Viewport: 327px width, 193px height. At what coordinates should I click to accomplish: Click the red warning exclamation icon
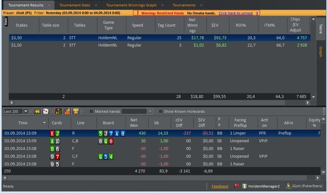coord(138,13)
